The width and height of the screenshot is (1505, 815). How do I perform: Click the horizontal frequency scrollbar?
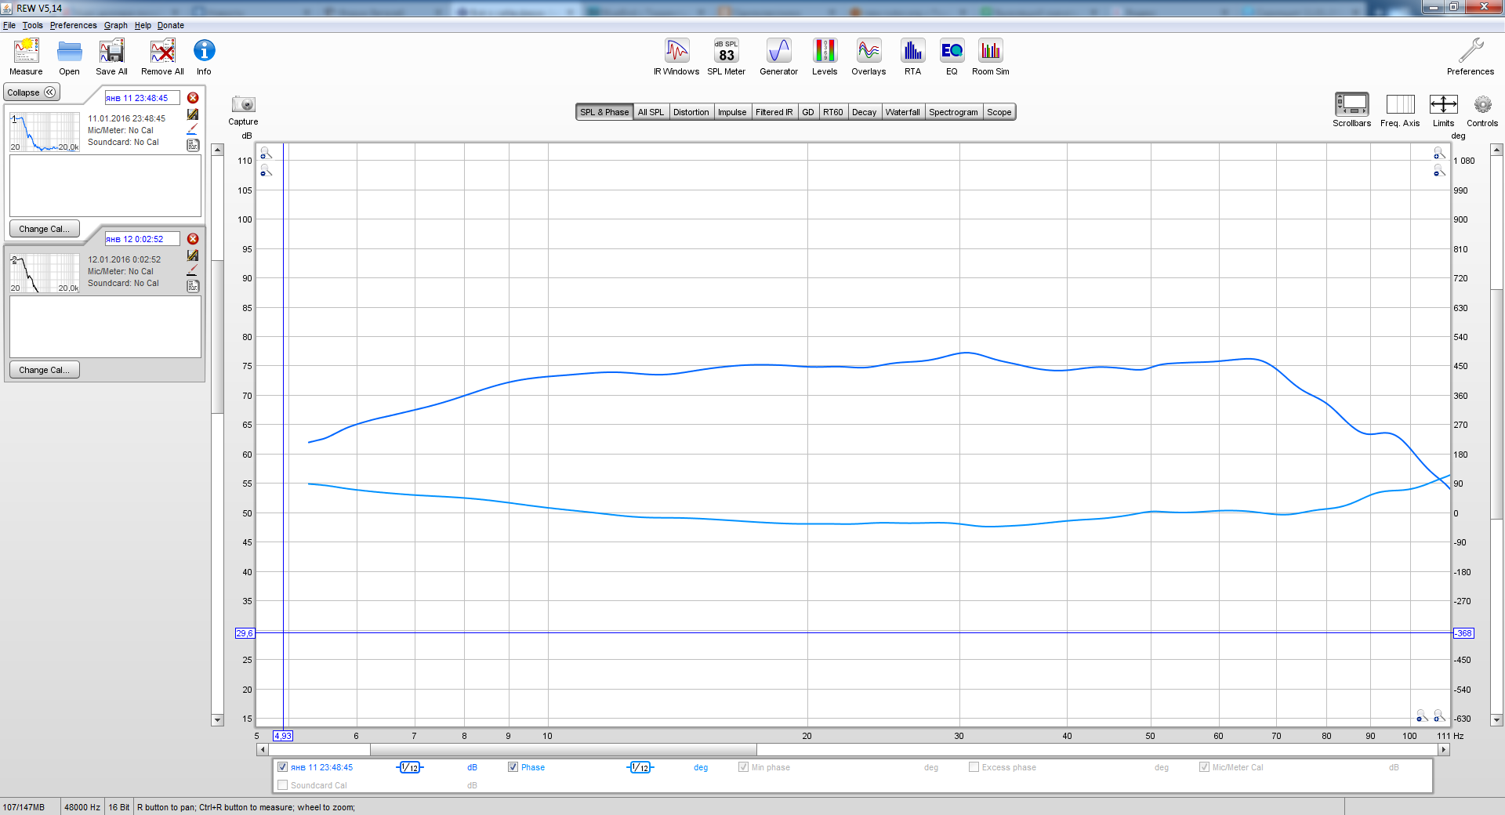click(563, 750)
